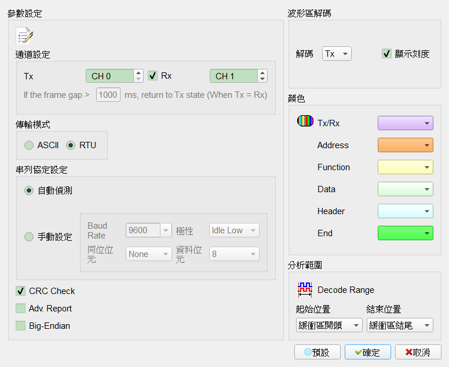Toggle the CRC Check checkbox
The height and width of the screenshot is (367, 449).
(21, 291)
